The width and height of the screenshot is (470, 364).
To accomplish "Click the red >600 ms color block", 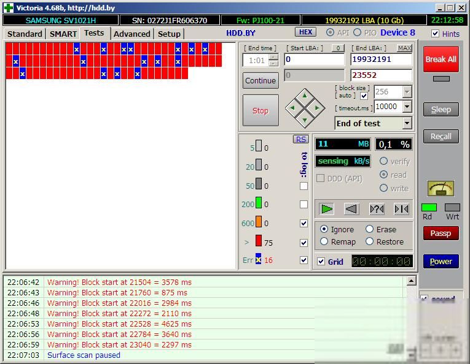I will pos(259,241).
